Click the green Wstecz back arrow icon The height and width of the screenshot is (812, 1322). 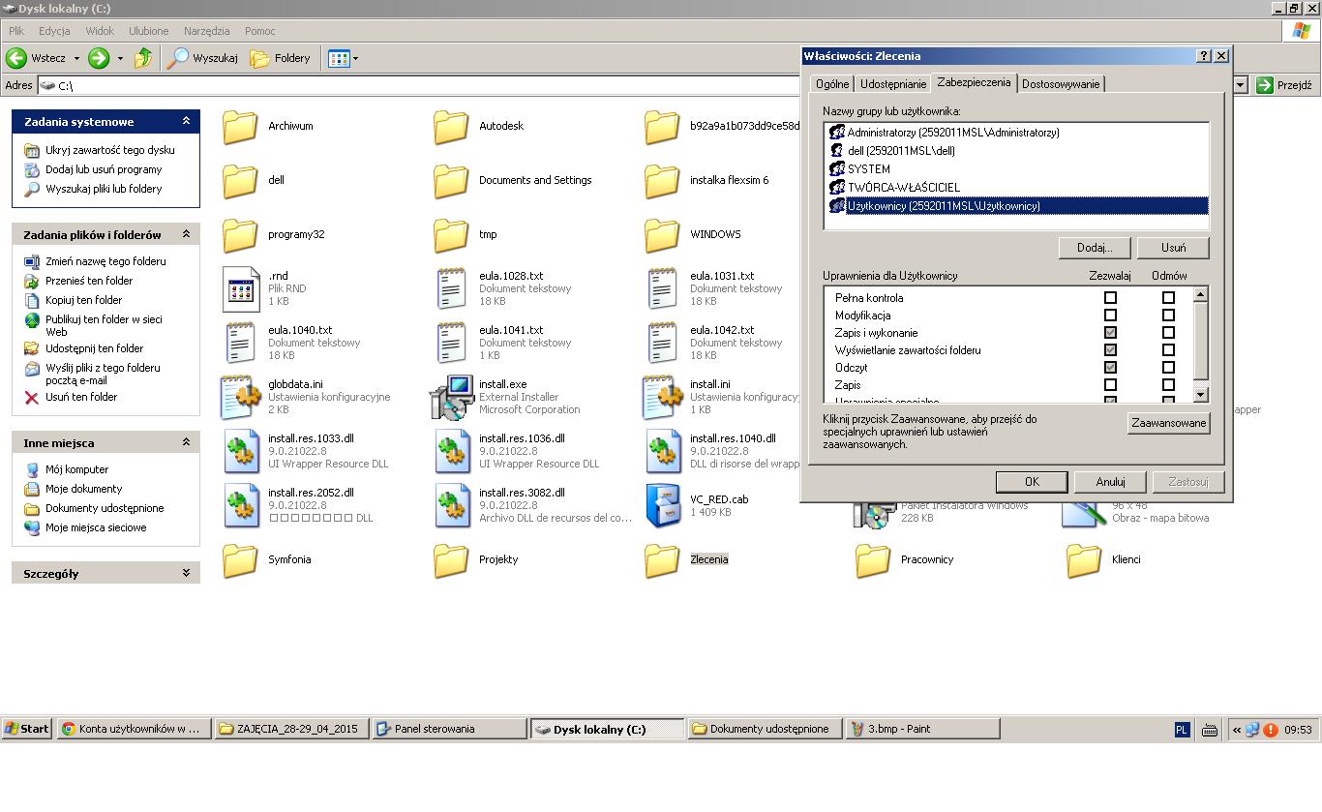[16, 58]
